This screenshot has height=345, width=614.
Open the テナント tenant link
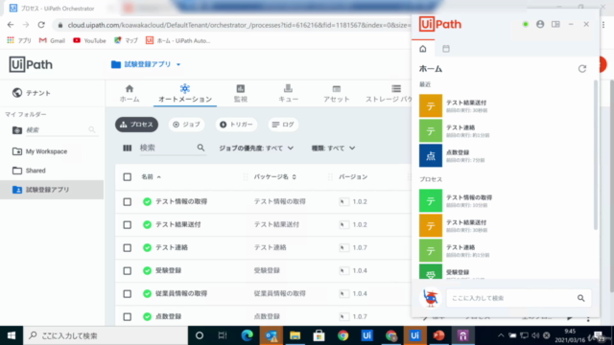point(32,93)
